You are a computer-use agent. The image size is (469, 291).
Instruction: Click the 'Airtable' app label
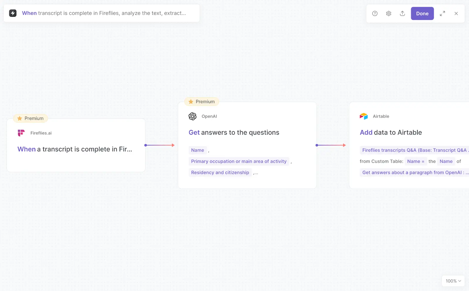(x=381, y=116)
